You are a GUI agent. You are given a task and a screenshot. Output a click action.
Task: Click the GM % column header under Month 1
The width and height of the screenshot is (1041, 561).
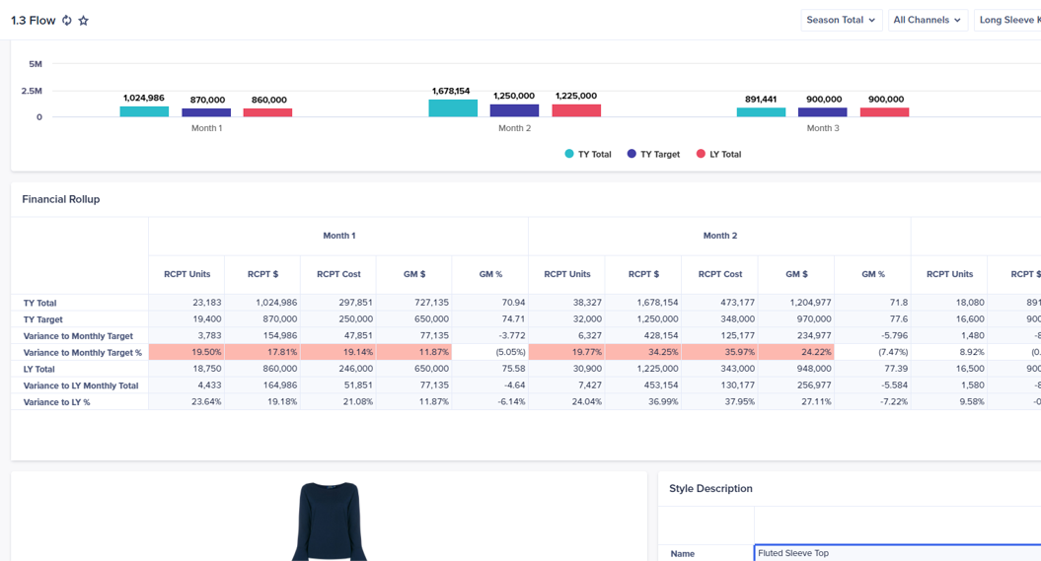pyautogui.click(x=490, y=274)
